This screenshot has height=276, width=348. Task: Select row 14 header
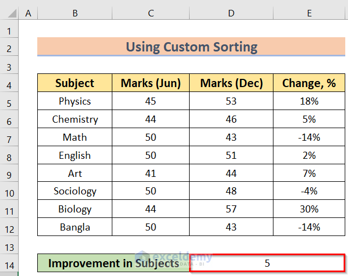tap(9, 263)
